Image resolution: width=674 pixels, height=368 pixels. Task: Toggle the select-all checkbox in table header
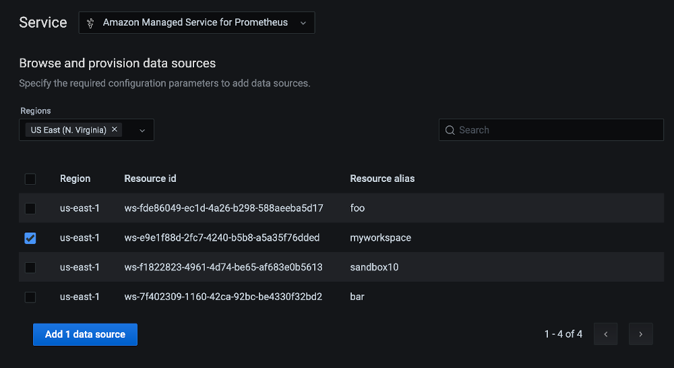30,179
